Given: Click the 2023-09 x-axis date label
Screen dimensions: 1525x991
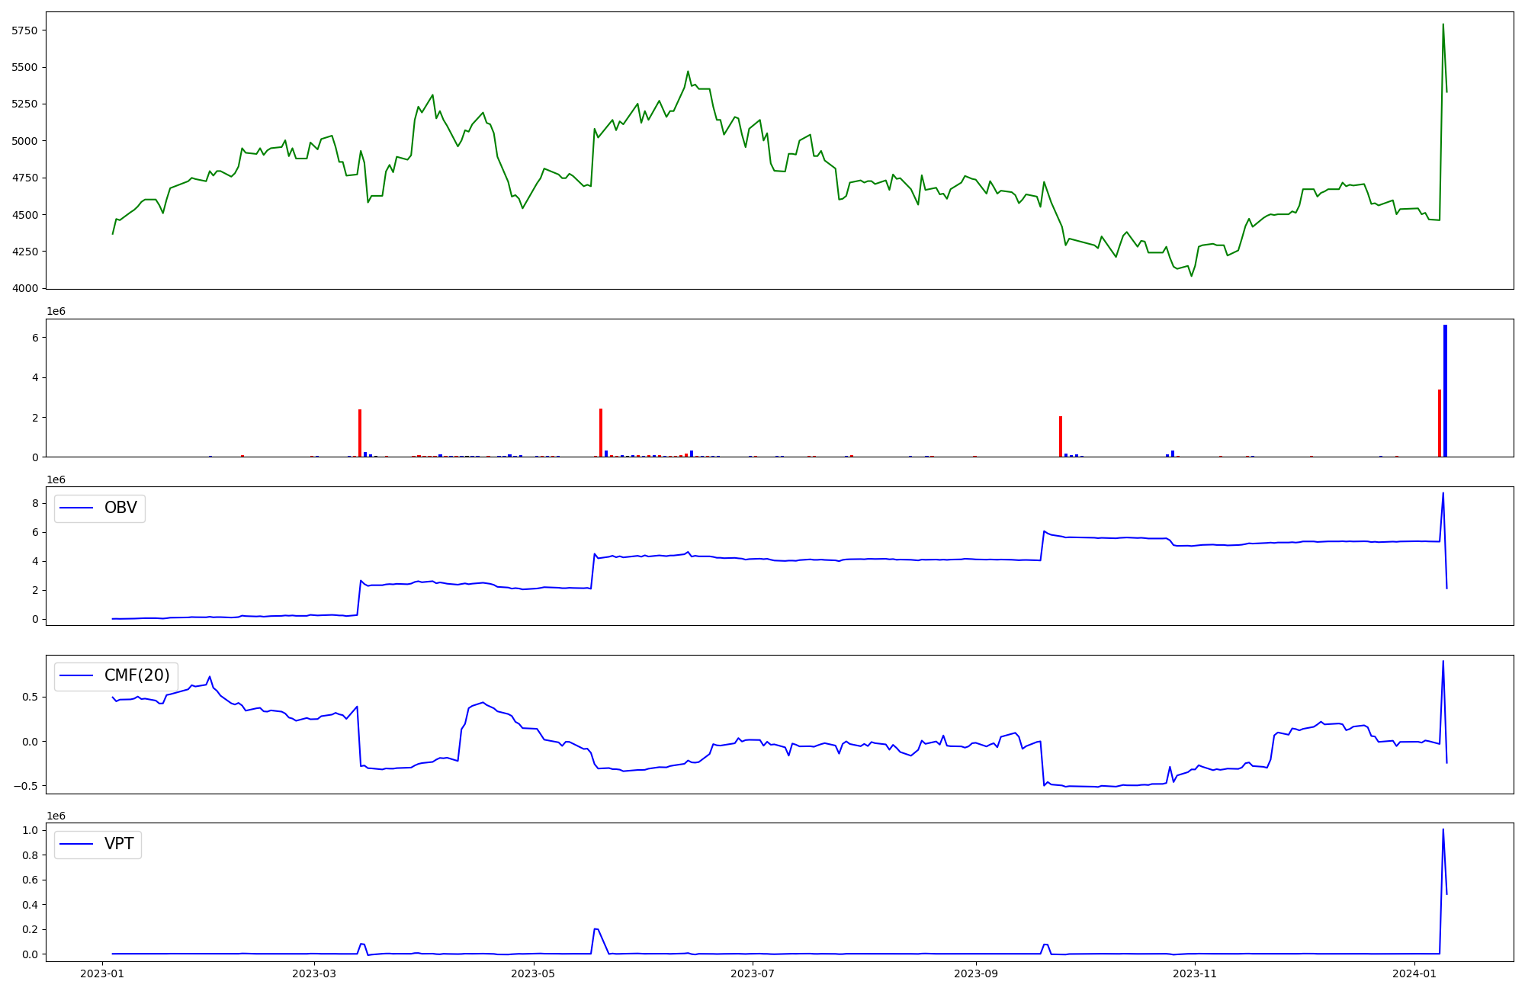Looking at the screenshot, I should click(x=975, y=973).
